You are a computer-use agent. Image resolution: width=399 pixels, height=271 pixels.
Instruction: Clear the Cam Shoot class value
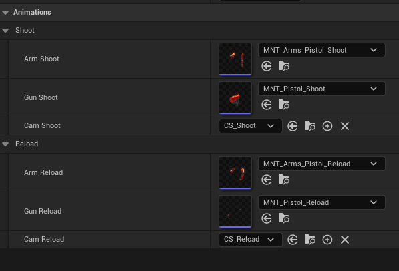345,126
